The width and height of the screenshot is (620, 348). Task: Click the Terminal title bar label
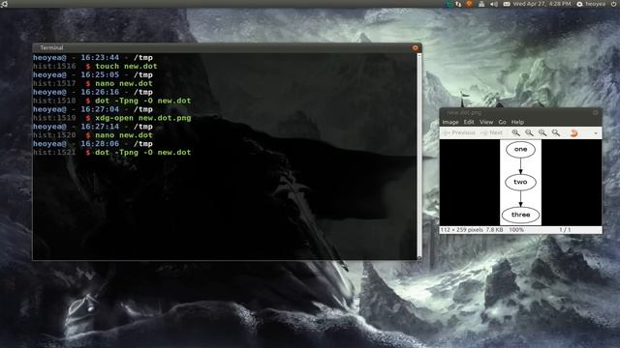[51, 47]
